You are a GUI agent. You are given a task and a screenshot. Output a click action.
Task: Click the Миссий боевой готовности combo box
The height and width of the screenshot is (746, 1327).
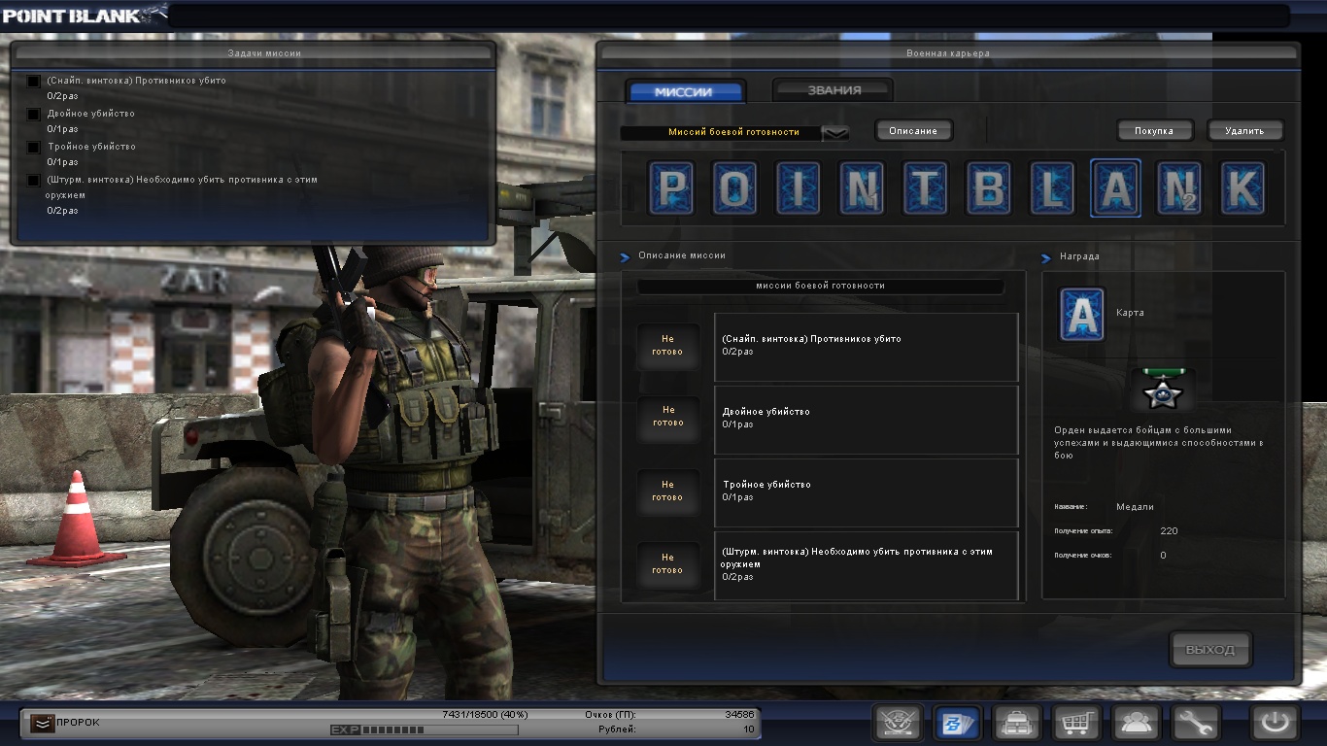734,133
